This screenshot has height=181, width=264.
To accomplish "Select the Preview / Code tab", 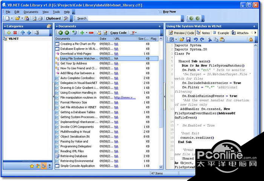I will [181, 33].
